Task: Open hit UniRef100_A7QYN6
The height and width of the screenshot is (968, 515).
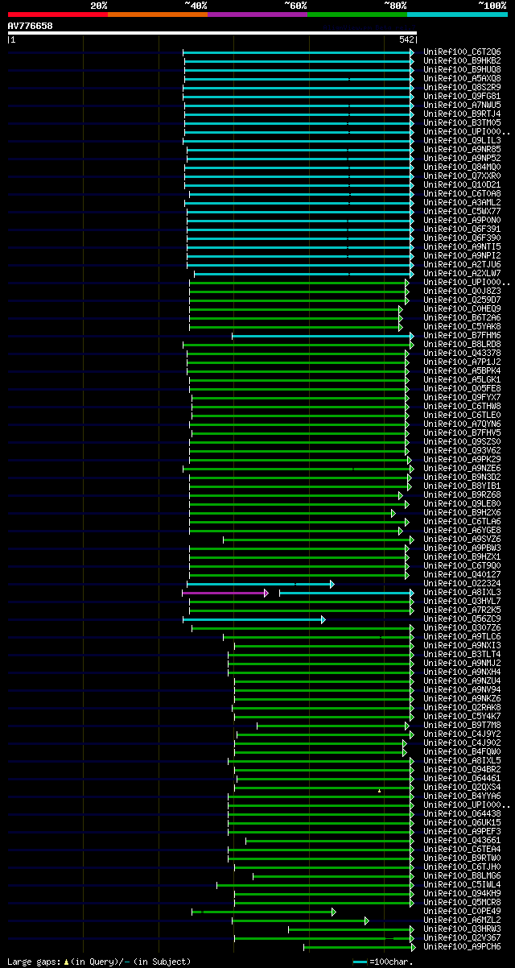Action: [x=463, y=424]
